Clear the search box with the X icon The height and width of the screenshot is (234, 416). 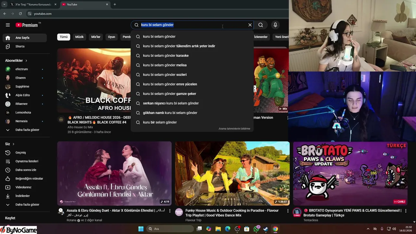[x=250, y=25]
